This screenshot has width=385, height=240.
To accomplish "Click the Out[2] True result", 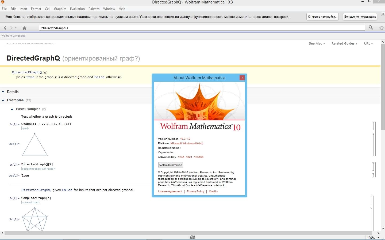I will tap(25, 175).
